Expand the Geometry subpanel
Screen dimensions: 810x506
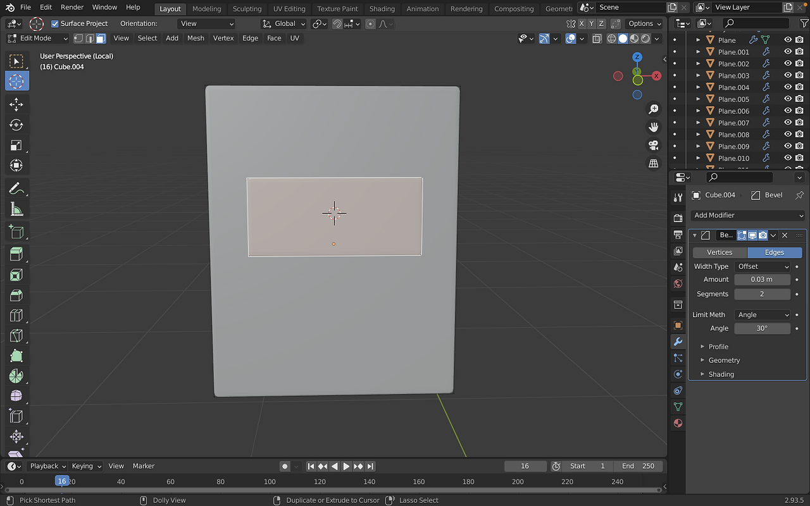tap(724, 360)
